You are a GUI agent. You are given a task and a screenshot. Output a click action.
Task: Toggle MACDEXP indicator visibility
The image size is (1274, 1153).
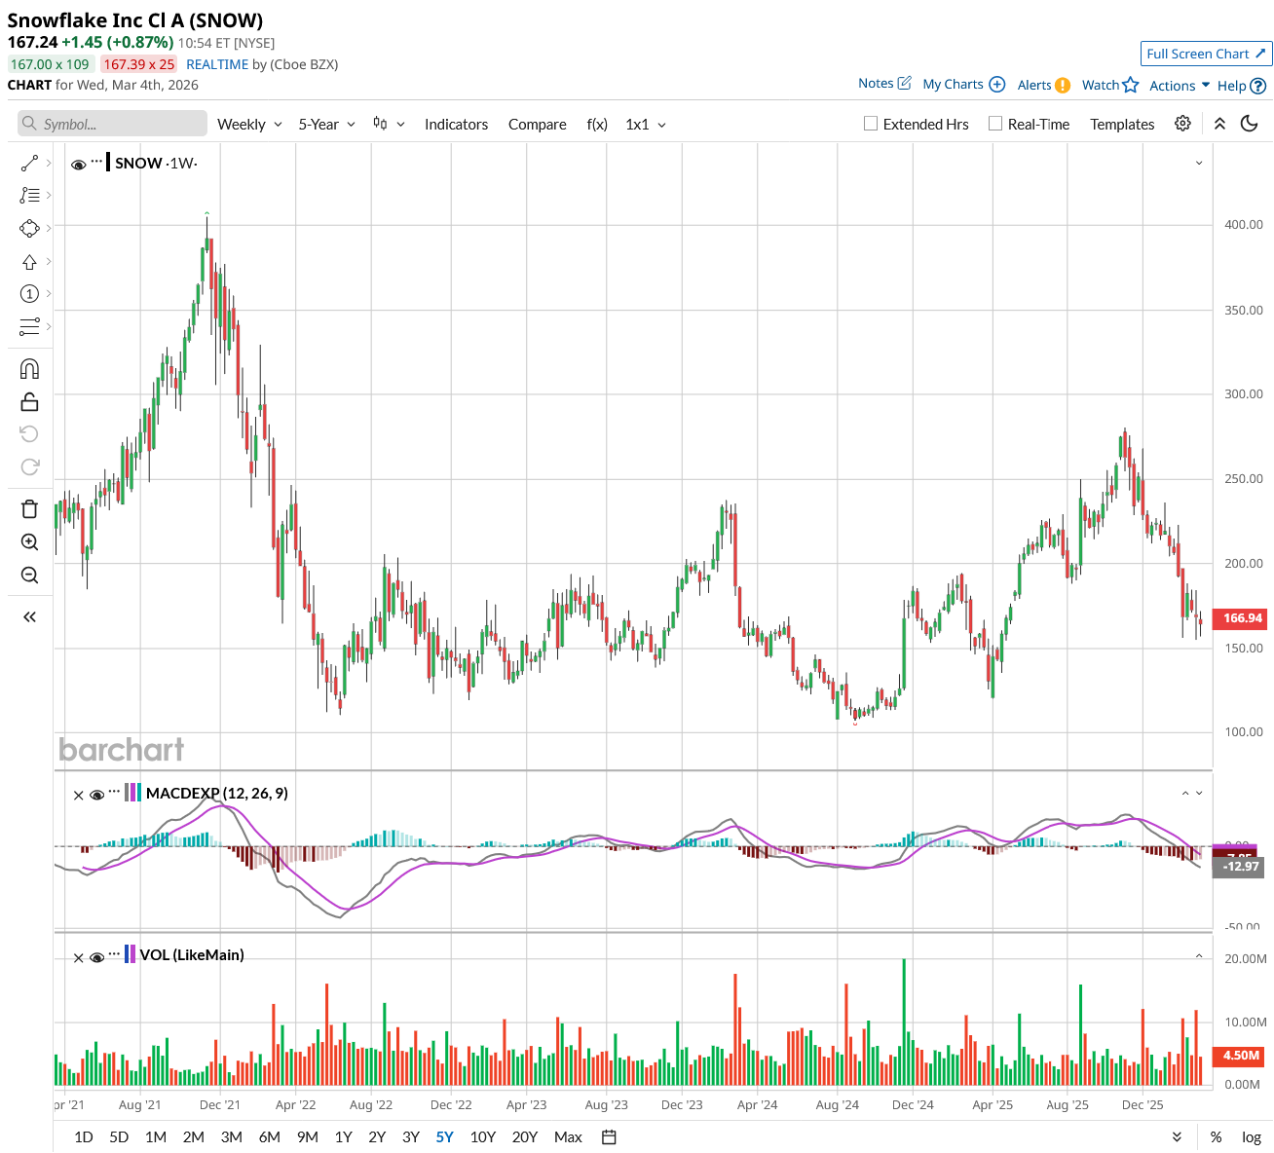[x=96, y=795]
